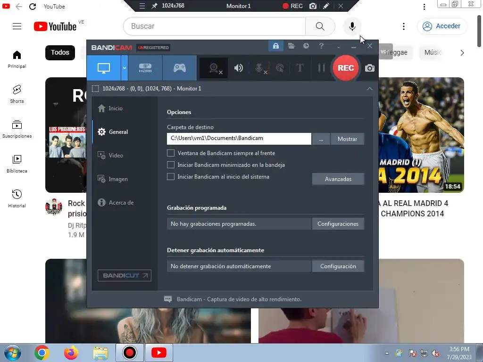Open YouTube Historial sidebar item
Viewport: 483px width, 362px height.
tap(17, 199)
